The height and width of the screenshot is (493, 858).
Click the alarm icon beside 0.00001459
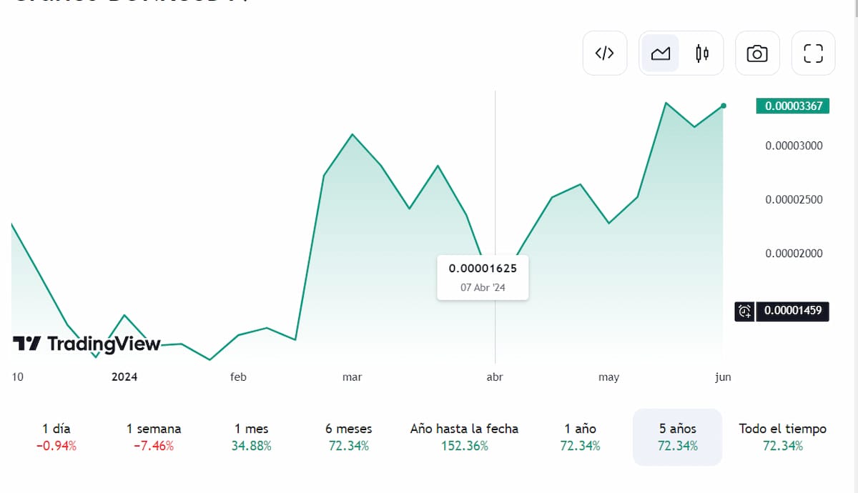[x=744, y=311]
